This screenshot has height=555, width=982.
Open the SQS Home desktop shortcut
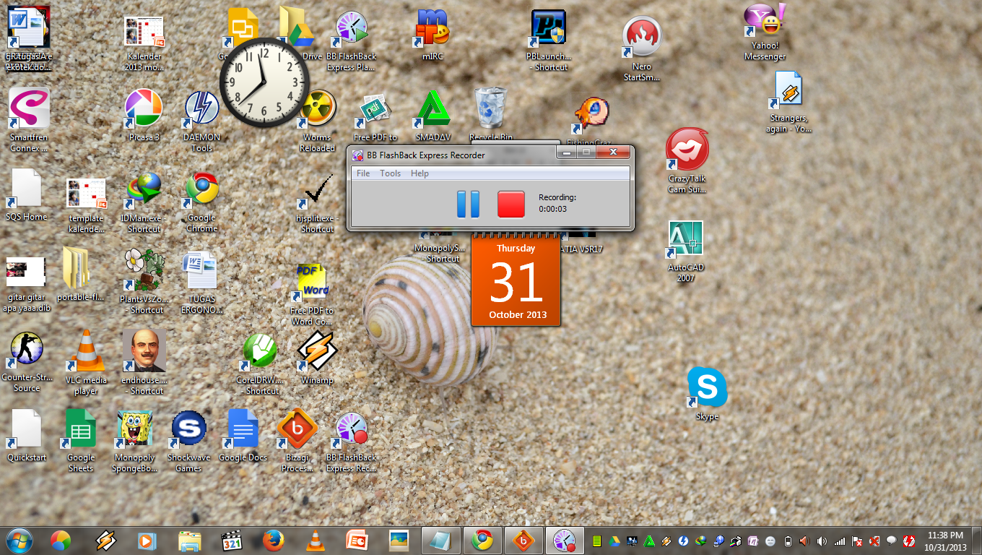tap(26, 195)
